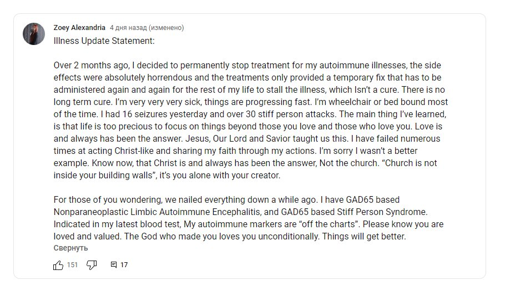
Task: Open the "4 дня назад" timestamp link
Action: tap(128, 28)
